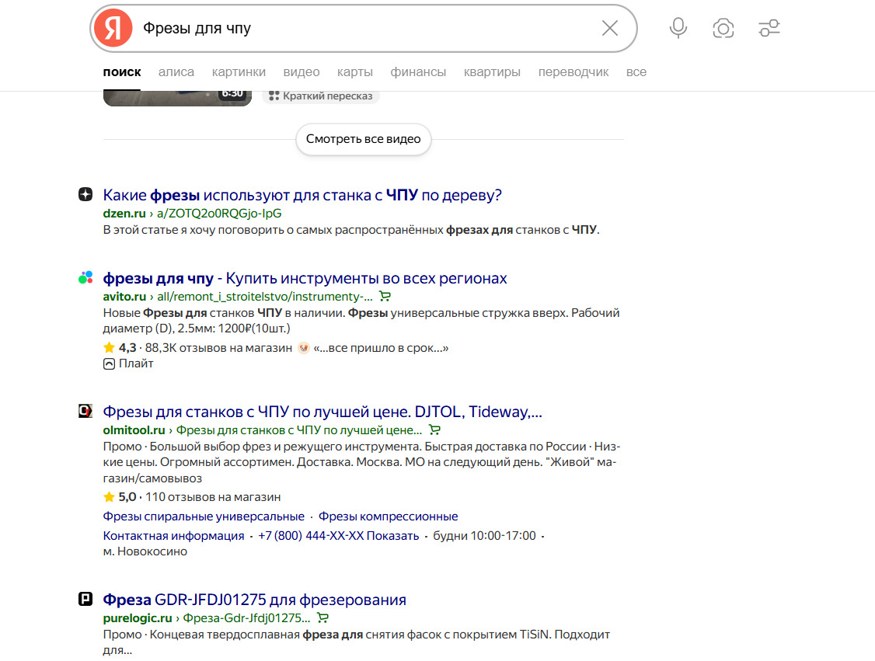The width and height of the screenshot is (875, 661).
Task: Open 'Фрезы для станков с ЧПУ по лучшей цене' result
Action: click(x=322, y=412)
